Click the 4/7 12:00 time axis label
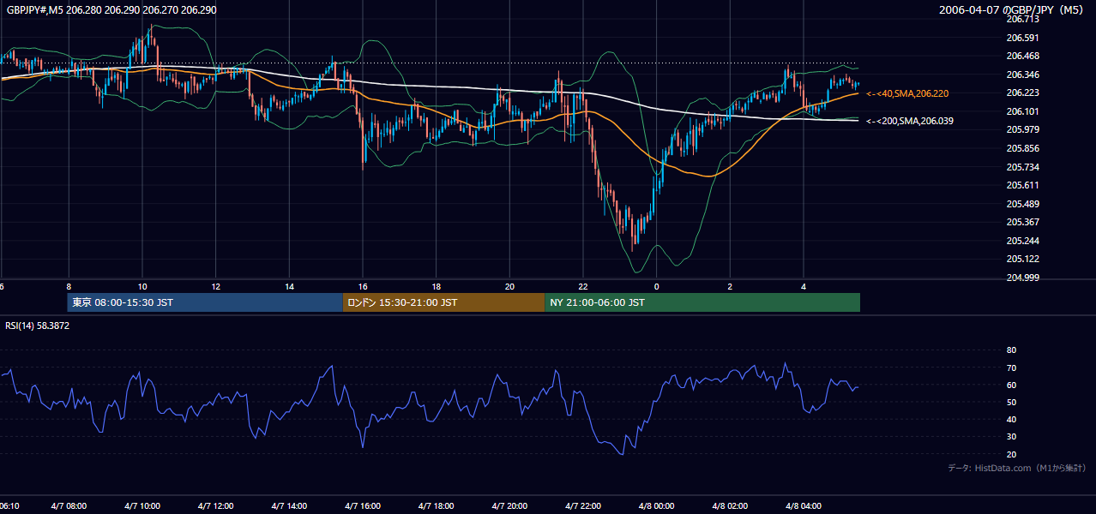1096x514 pixels. coord(215,506)
